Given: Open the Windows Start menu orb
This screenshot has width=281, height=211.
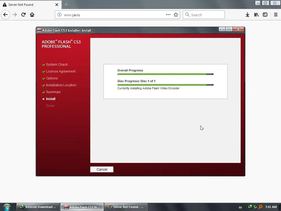Looking at the screenshot, I should (7, 207).
